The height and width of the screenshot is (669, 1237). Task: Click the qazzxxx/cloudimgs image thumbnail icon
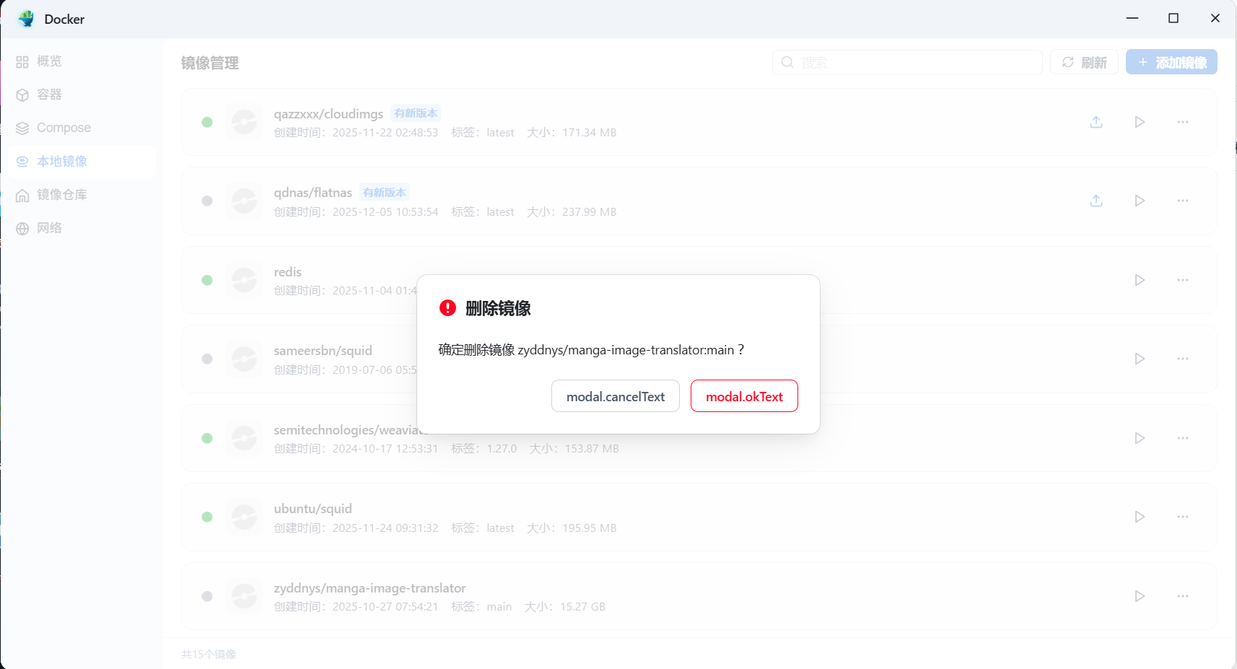click(245, 122)
